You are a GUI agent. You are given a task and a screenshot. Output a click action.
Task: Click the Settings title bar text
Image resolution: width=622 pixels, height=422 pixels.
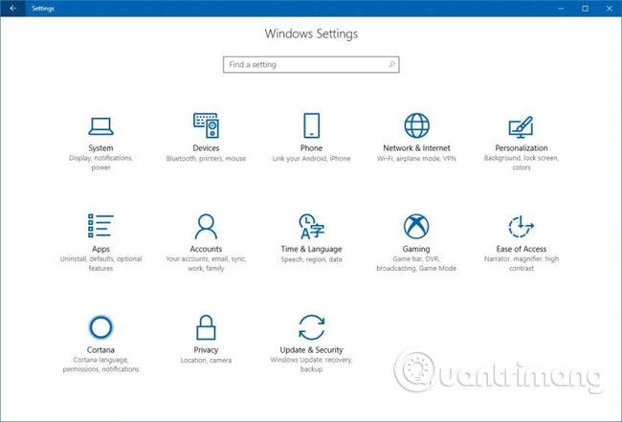[43, 9]
